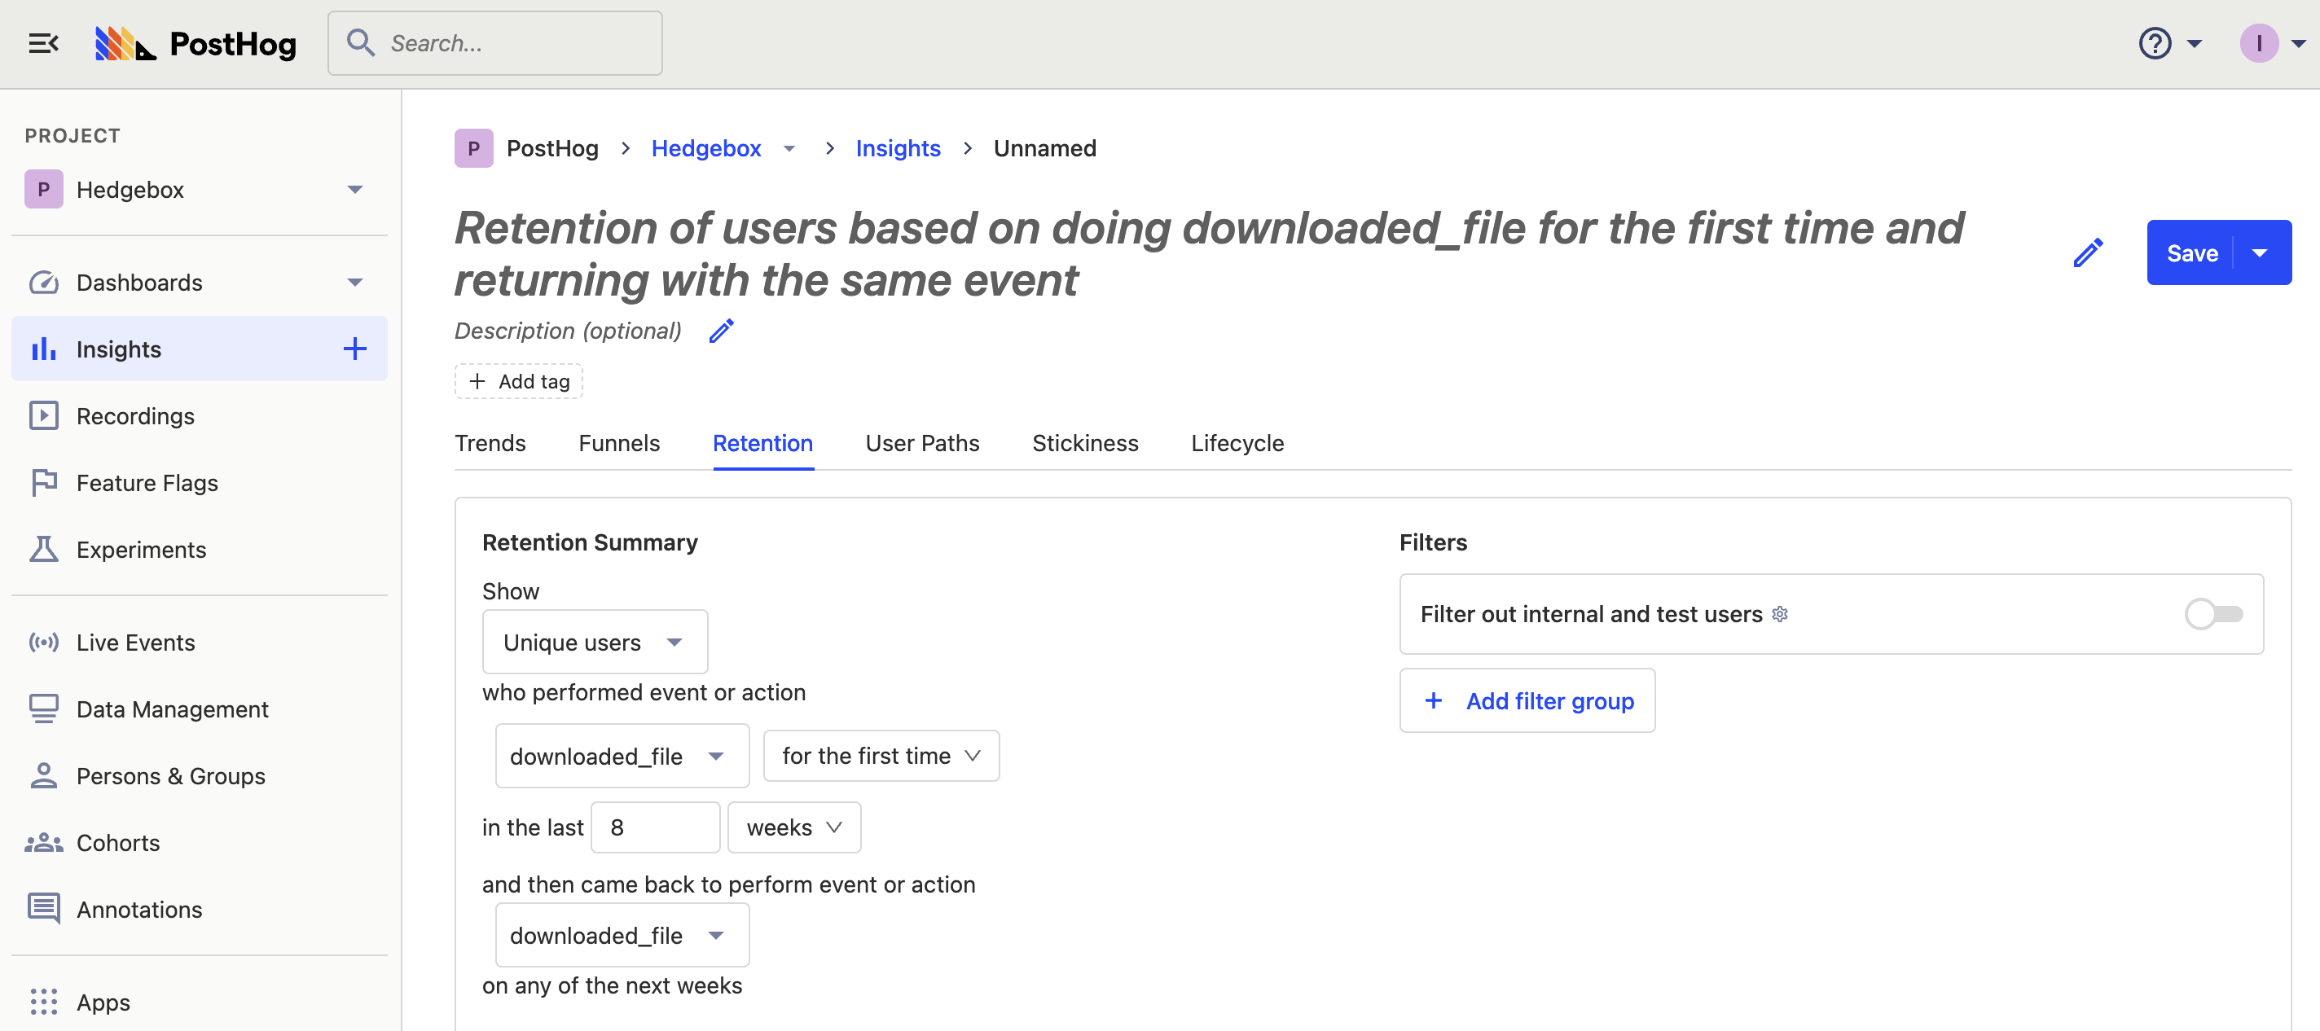The image size is (2320, 1031).
Task: Click Add filter group button
Action: [x=1527, y=700]
